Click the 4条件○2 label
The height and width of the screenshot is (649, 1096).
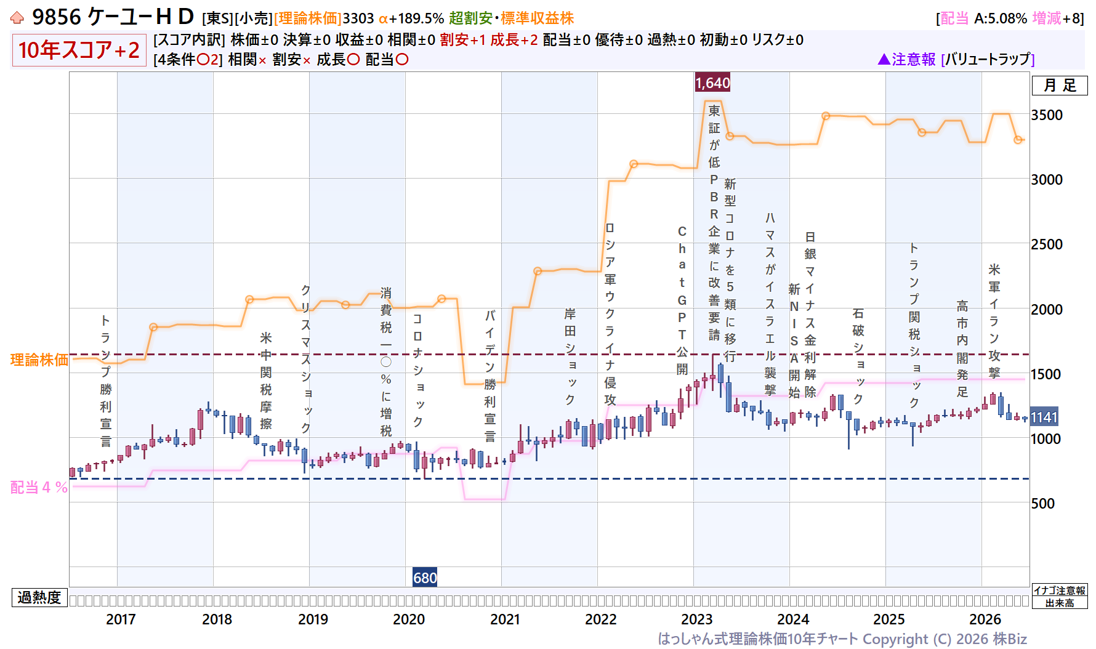point(188,60)
